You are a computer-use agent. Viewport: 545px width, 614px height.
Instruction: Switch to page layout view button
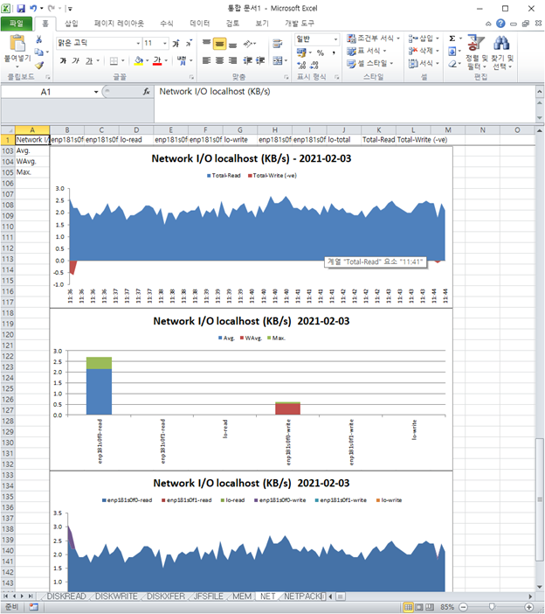pyautogui.click(x=418, y=607)
